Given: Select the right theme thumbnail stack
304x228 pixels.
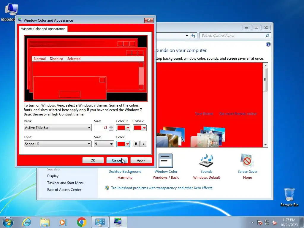Looking at the screenshot, I should point(208,137).
